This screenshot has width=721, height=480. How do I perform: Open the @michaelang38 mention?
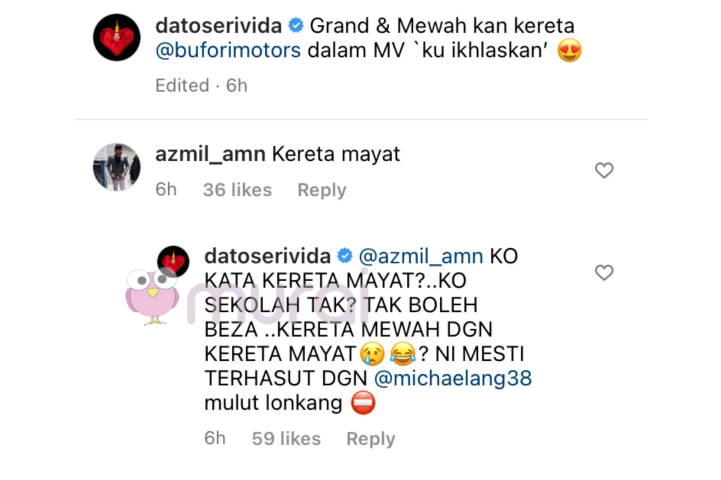[453, 378]
